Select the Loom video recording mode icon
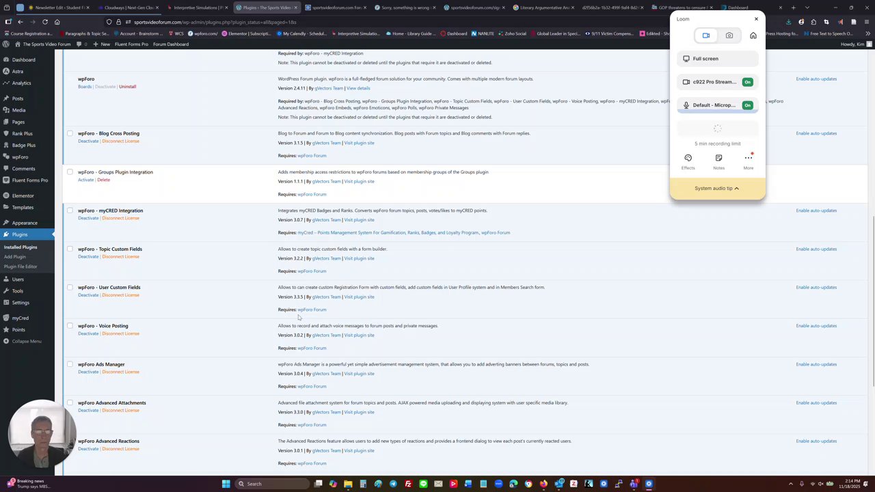 click(x=706, y=36)
